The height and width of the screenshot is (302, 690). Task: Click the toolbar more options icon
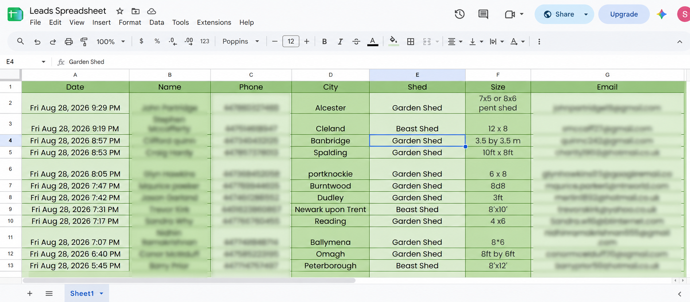(539, 41)
